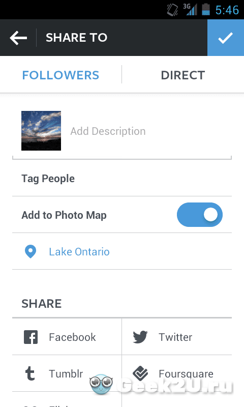
Task: Tap the screen rotation status icon
Action: click(x=172, y=10)
